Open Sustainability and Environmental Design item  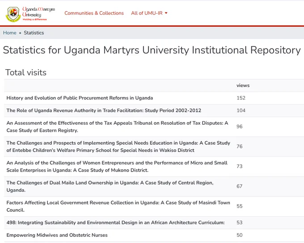pyautogui.click(x=115, y=222)
